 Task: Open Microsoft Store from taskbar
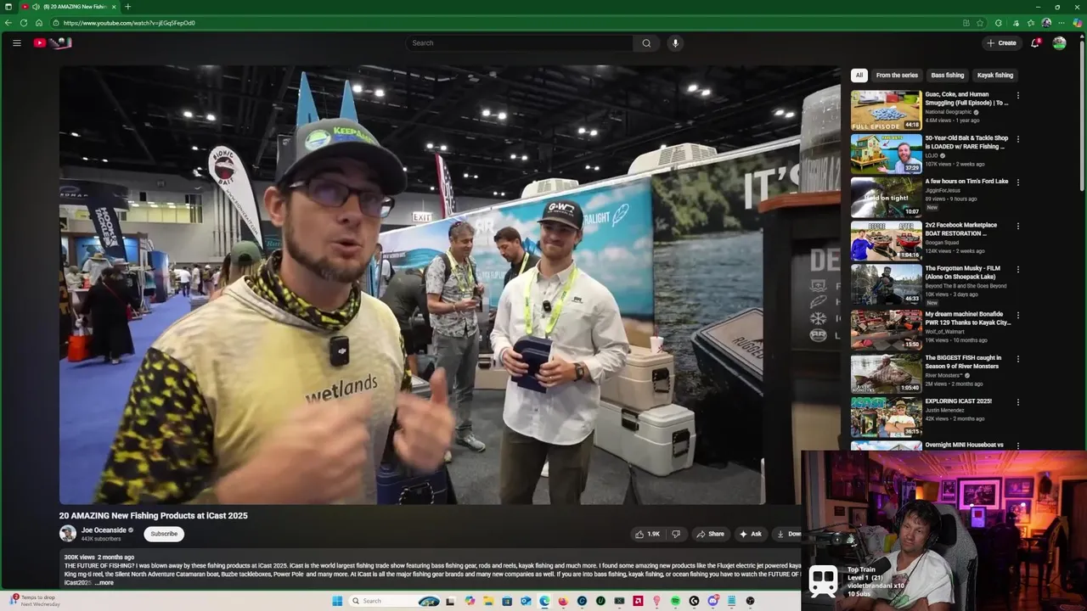tap(506, 601)
